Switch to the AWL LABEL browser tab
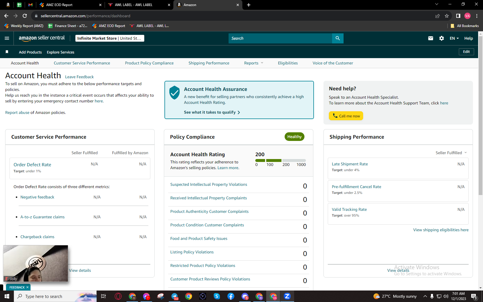Screen dimensions: 483x302 (x=139, y=5)
